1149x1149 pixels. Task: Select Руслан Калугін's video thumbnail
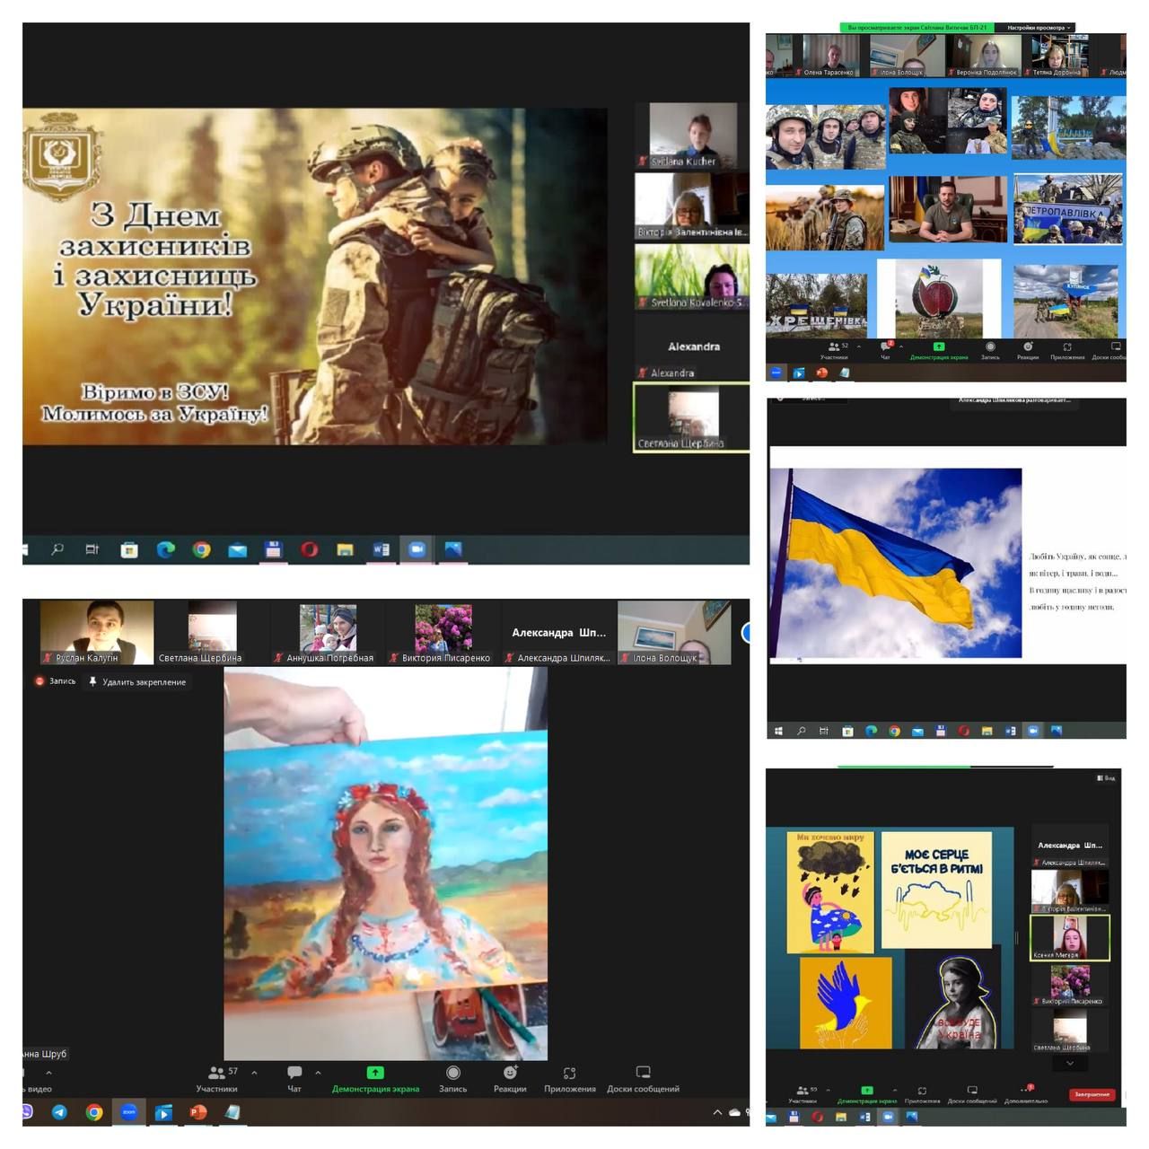pyautogui.click(x=96, y=632)
